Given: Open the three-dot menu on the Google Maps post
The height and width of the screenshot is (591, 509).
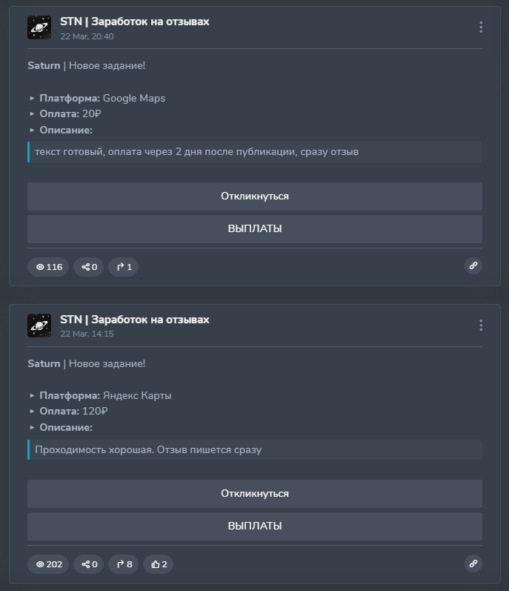Looking at the screenshot, I should (x=481, y=27).
